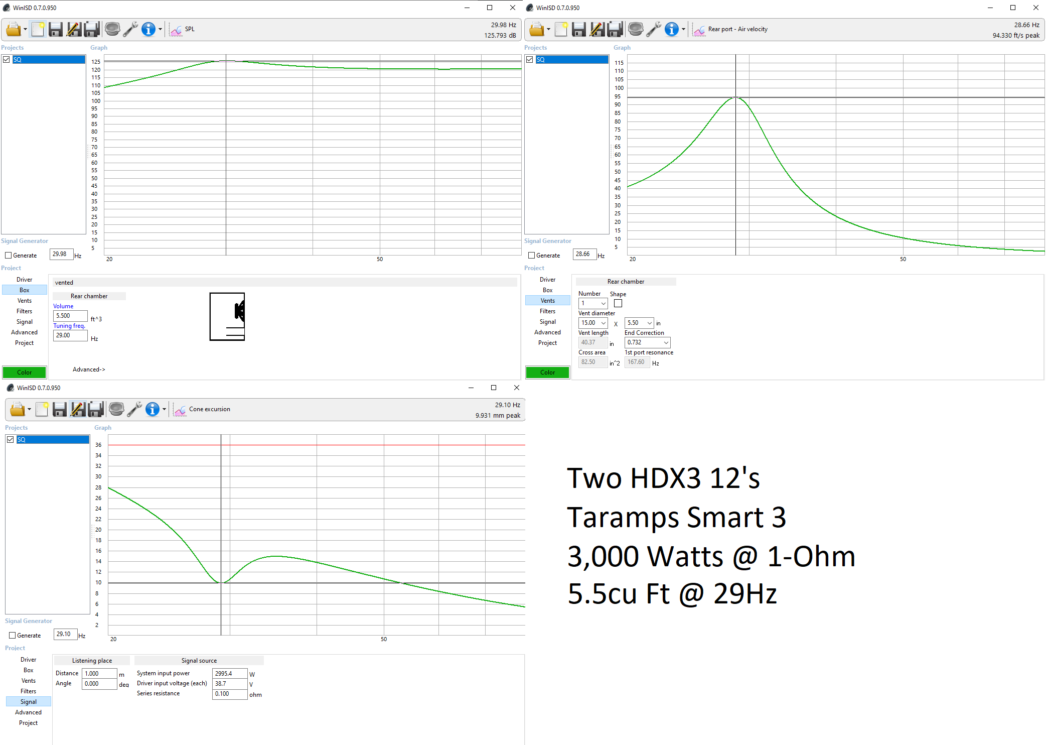Expand End Correction 0.732 dropdown
1046x745 pixels.
coord(666,342)
